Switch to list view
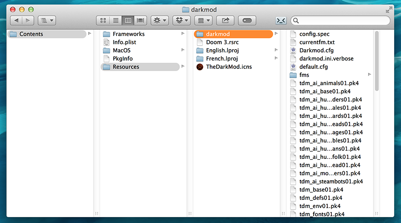 pyautogui.click(x=116, y=20)
